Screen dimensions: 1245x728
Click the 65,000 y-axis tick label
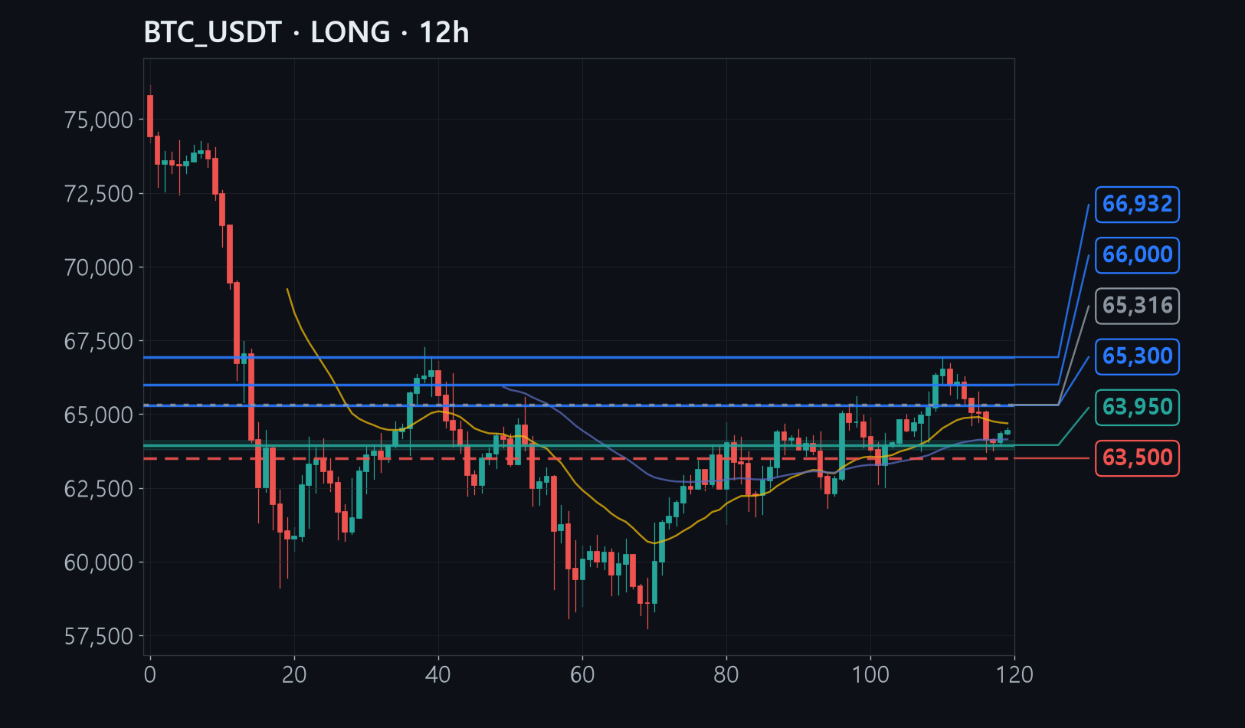click(x=99, y=415)
